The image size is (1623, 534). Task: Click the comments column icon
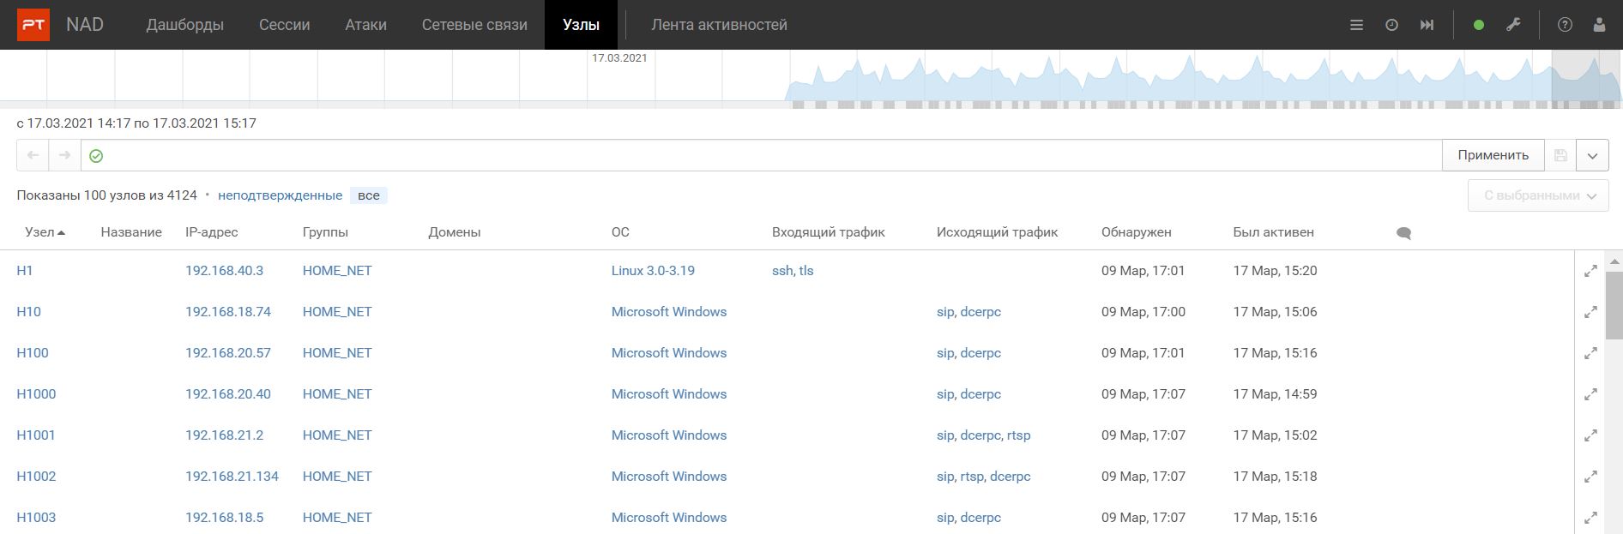coord(1403,233)
